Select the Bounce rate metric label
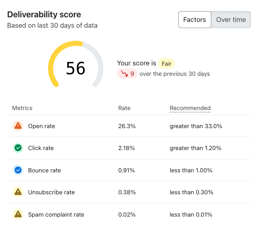The width and height of the screenshot is (259, 232). pyautogui.click(x=45, y=170)
